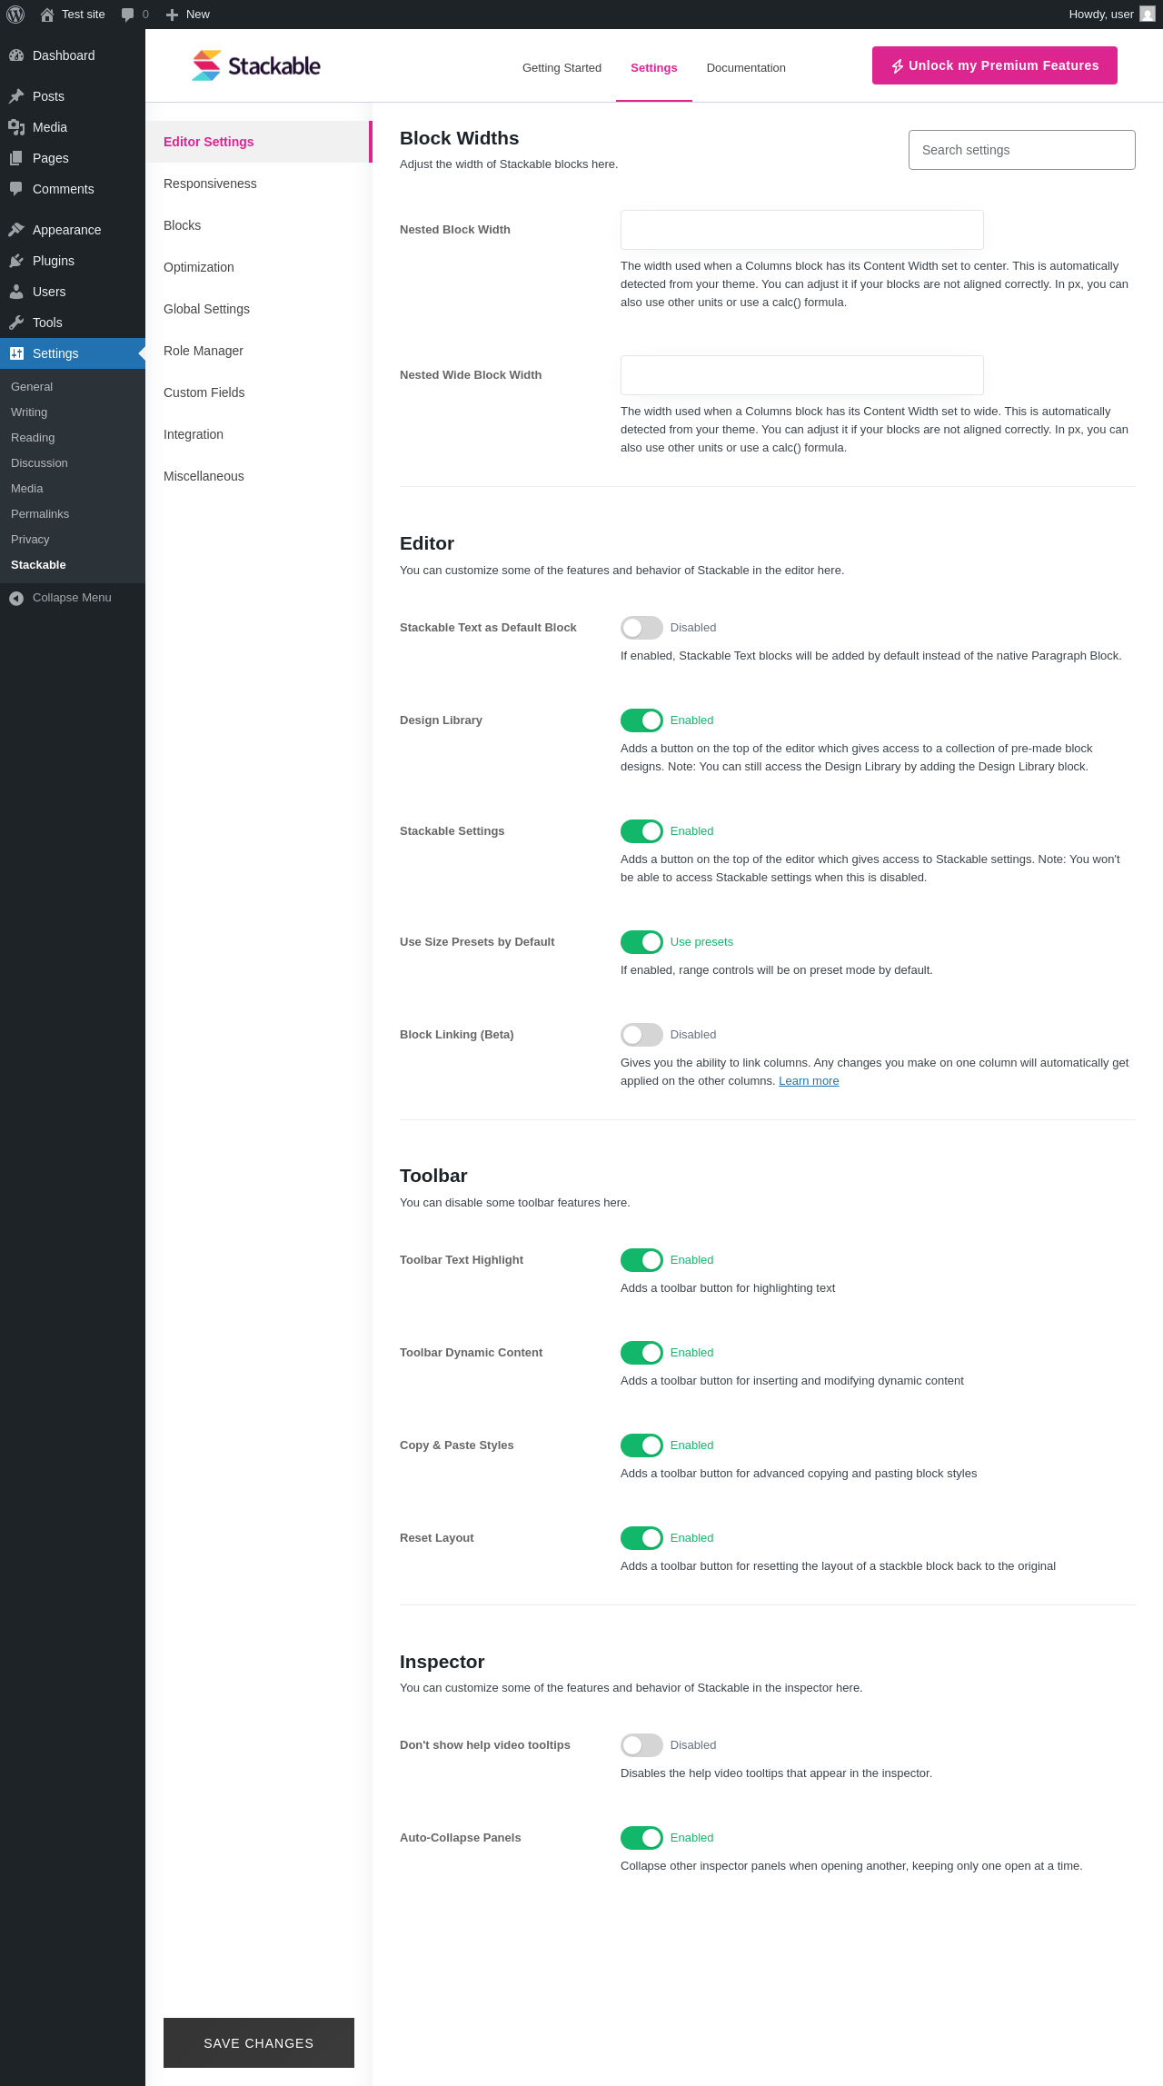This screenshot has height=2086, width=1163.
Task: Open the Responsiveness settings section
Action: (210, 184)
